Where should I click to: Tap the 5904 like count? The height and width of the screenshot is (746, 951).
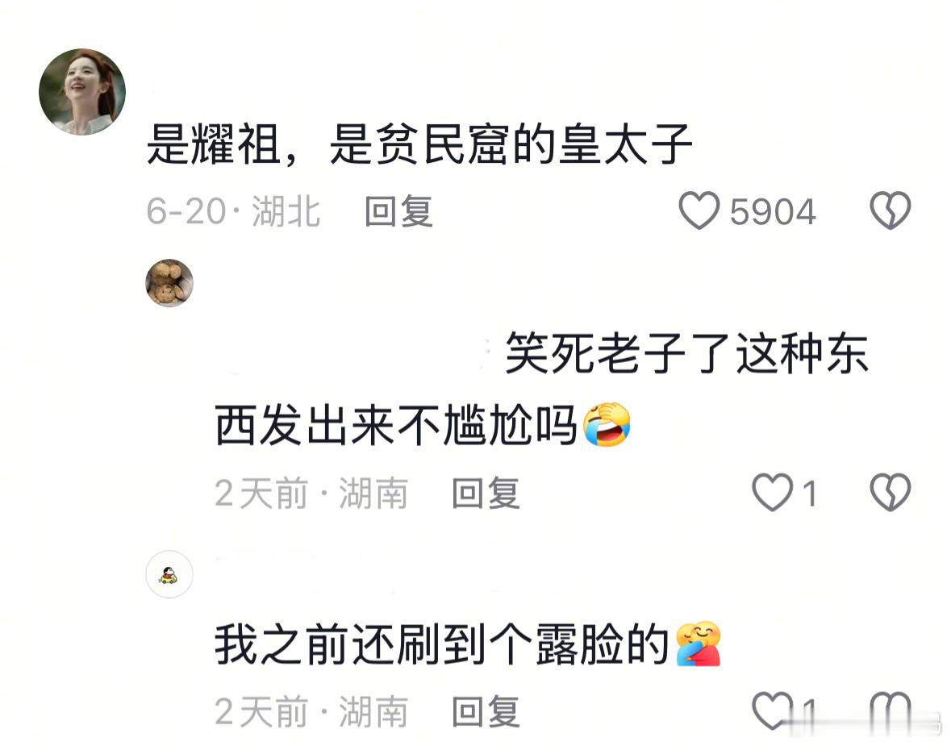[773, 211]
